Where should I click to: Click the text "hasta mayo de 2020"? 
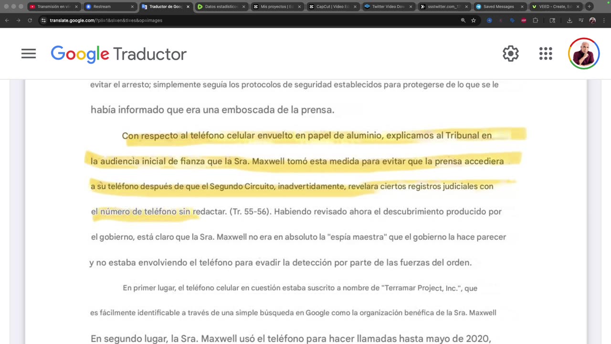click(x=444, y=339)
